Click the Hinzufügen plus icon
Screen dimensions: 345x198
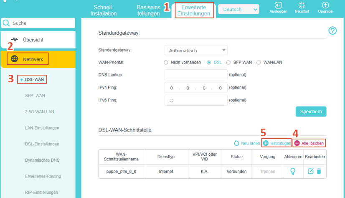coord(266,143)
